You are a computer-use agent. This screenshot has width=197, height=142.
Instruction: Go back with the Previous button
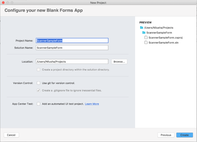click(x=166, y=135)
